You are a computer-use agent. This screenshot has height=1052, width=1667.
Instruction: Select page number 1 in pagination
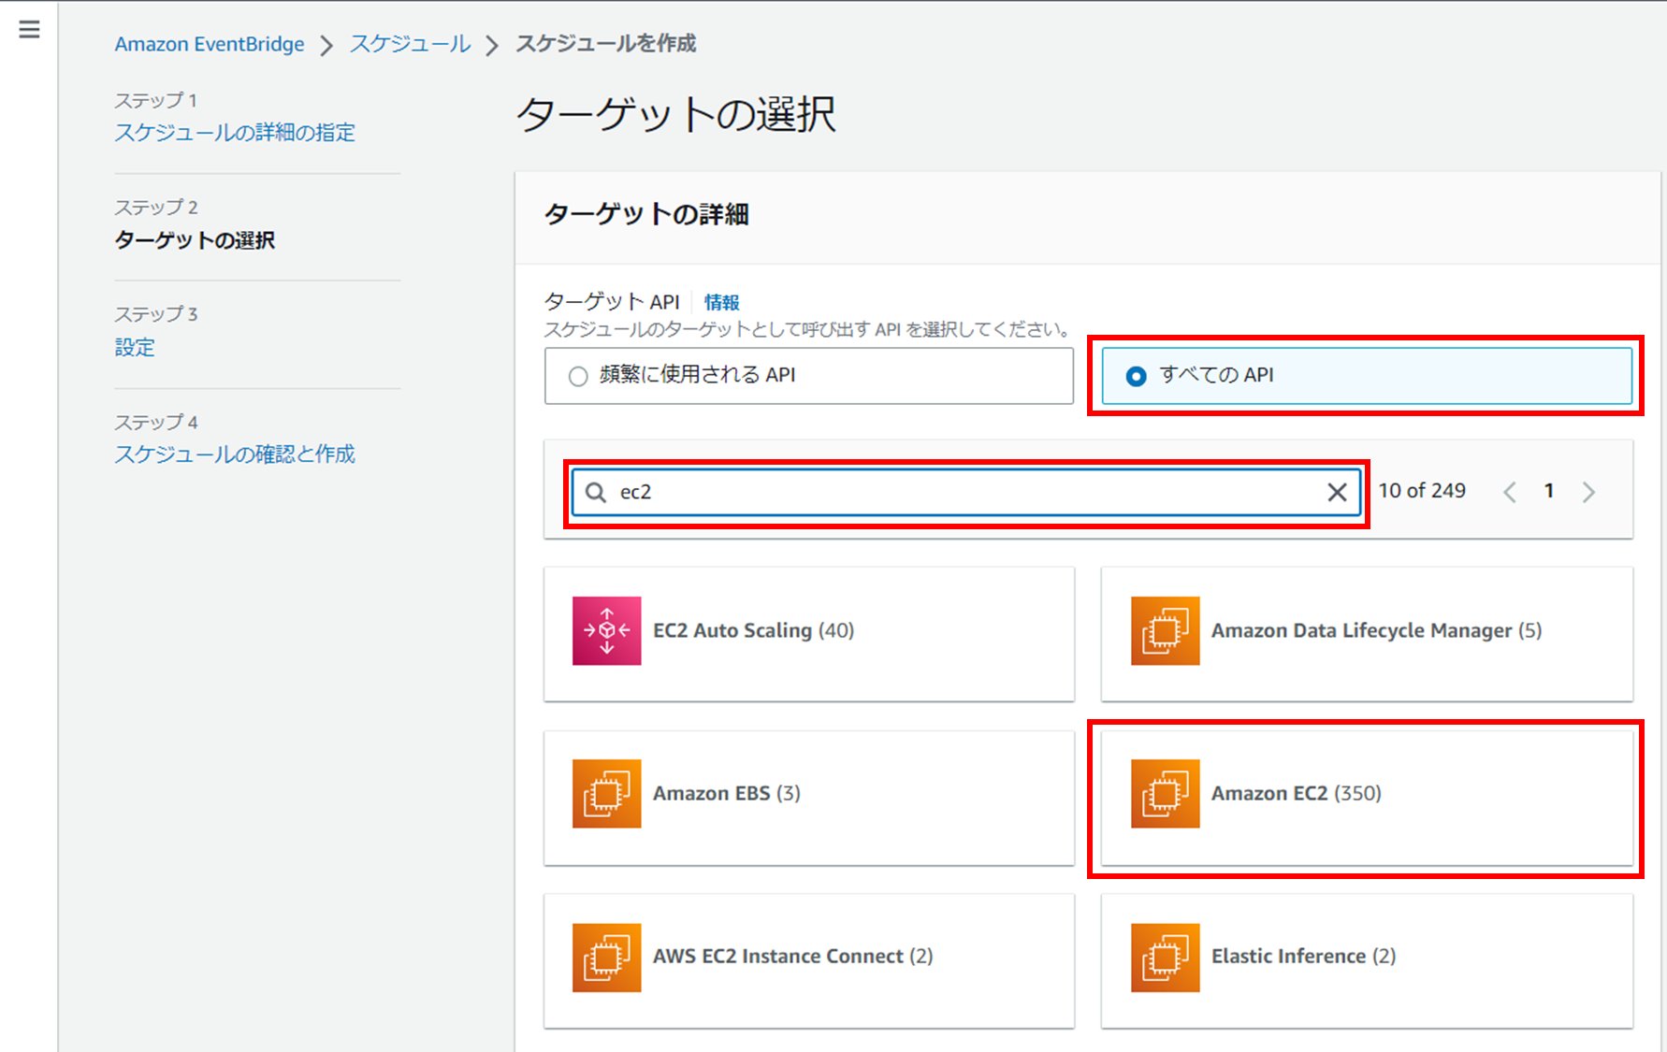click(x=1549, y=491)
